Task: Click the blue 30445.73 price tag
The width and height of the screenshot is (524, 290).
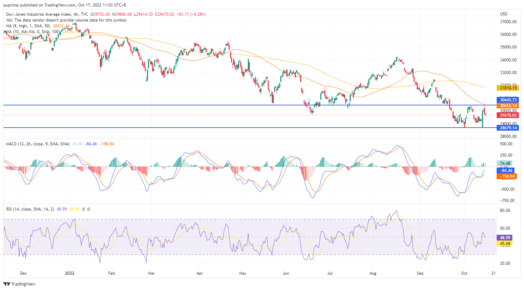Action: click(508, 100)
